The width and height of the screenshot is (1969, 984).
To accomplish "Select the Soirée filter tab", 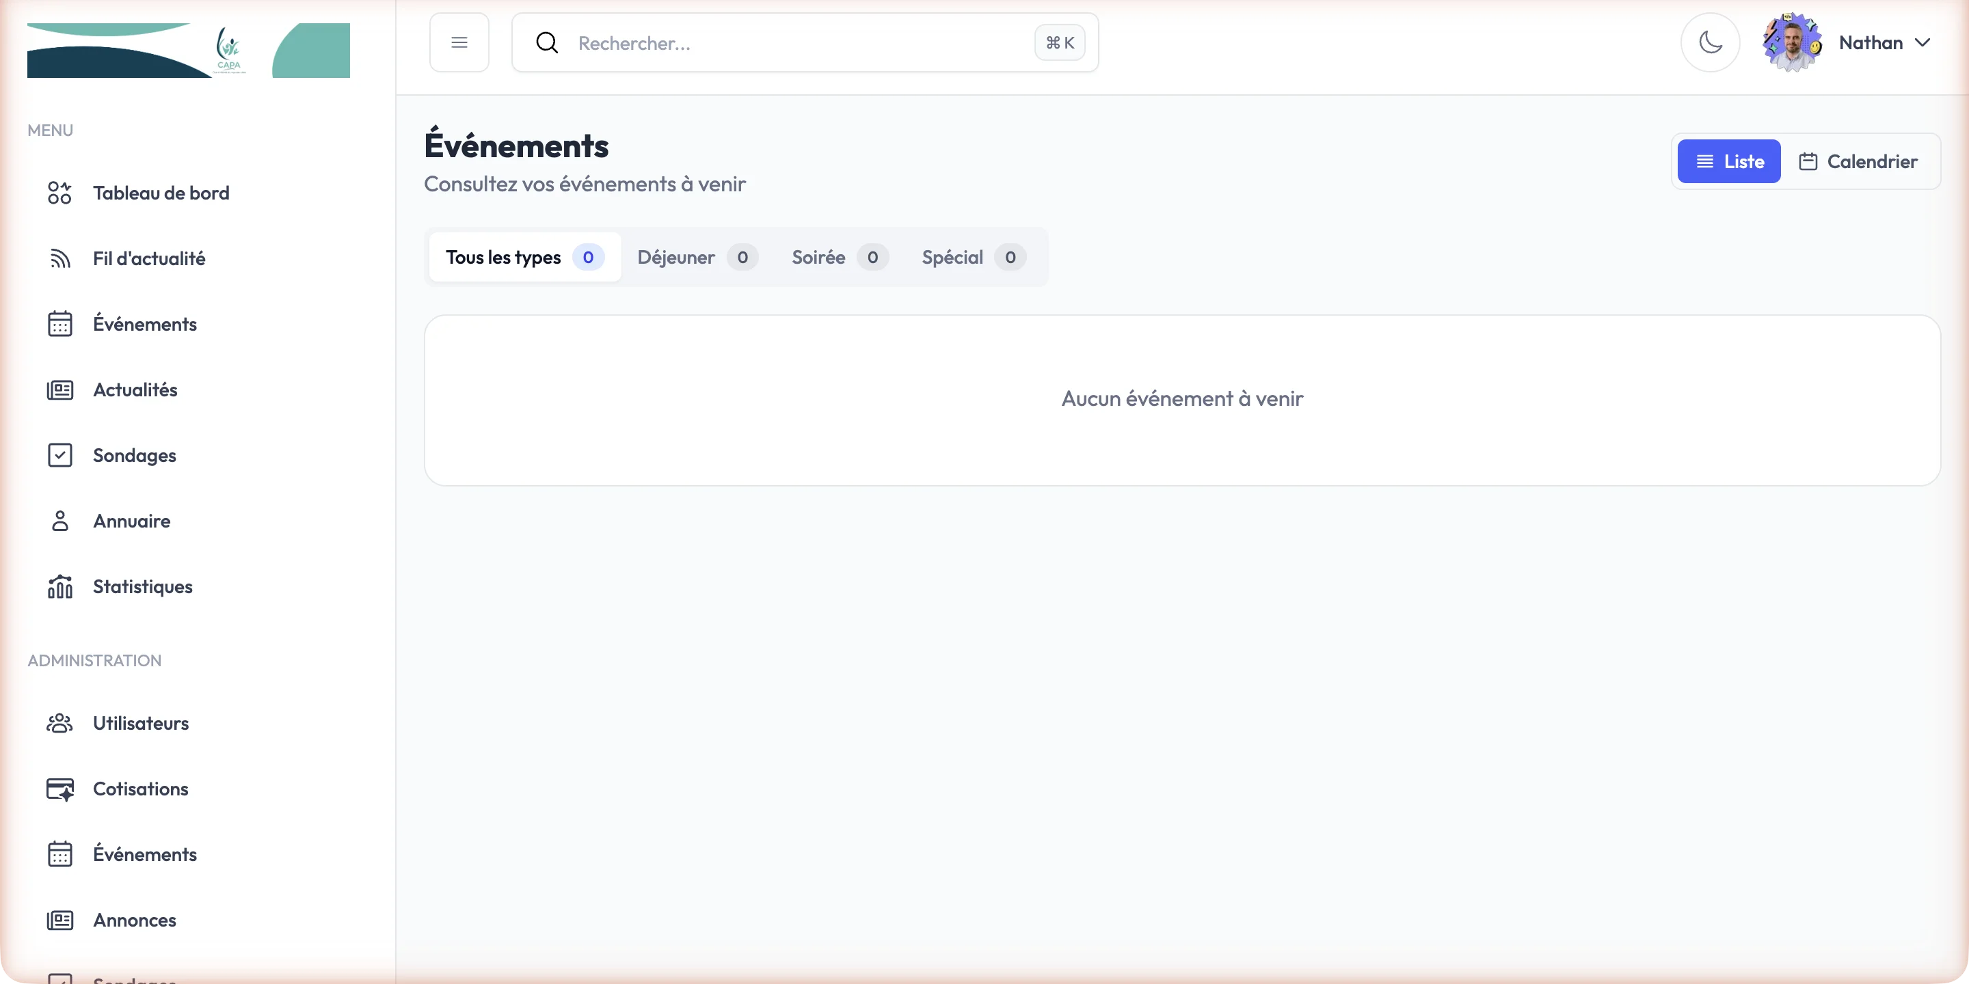I will click(x=838, y=258).
